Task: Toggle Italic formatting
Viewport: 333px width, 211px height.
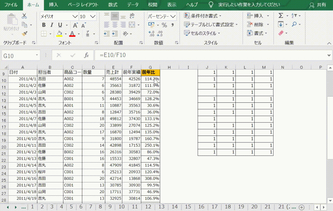Action: coord(51,25)
